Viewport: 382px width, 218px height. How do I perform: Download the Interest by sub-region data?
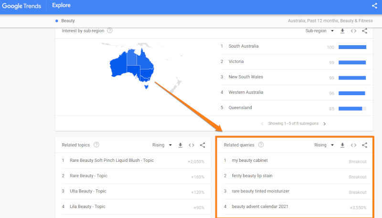click(x=342, y=31)
